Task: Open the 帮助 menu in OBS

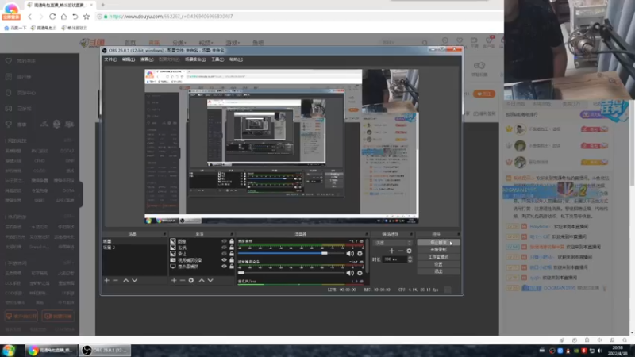Action: coord(236,59)
